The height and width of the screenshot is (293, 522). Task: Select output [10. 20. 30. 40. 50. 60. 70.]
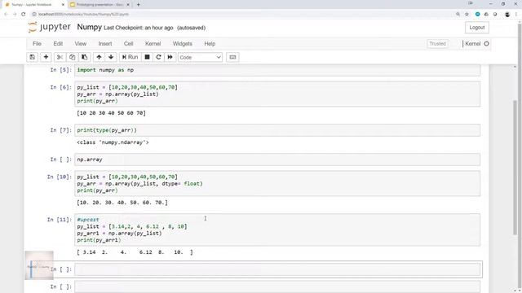(122, 203)
